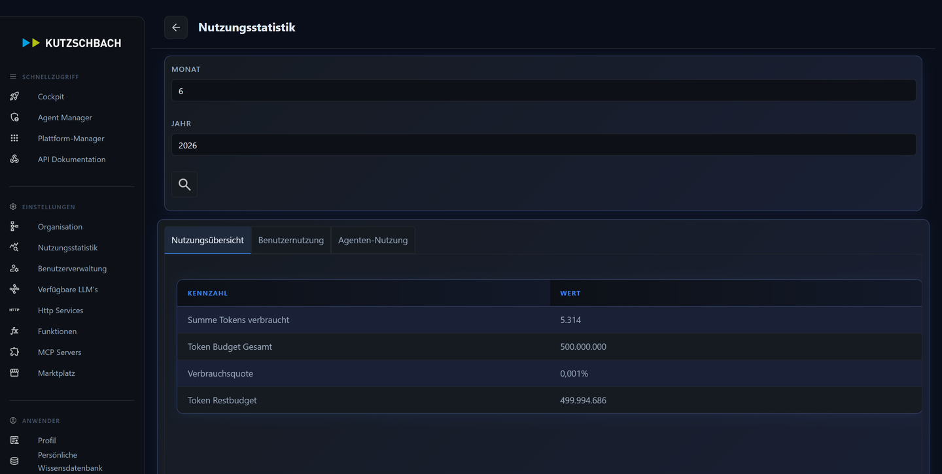Click the value 499.994.686
Screen dimensions: 942x474
[584, 401]
